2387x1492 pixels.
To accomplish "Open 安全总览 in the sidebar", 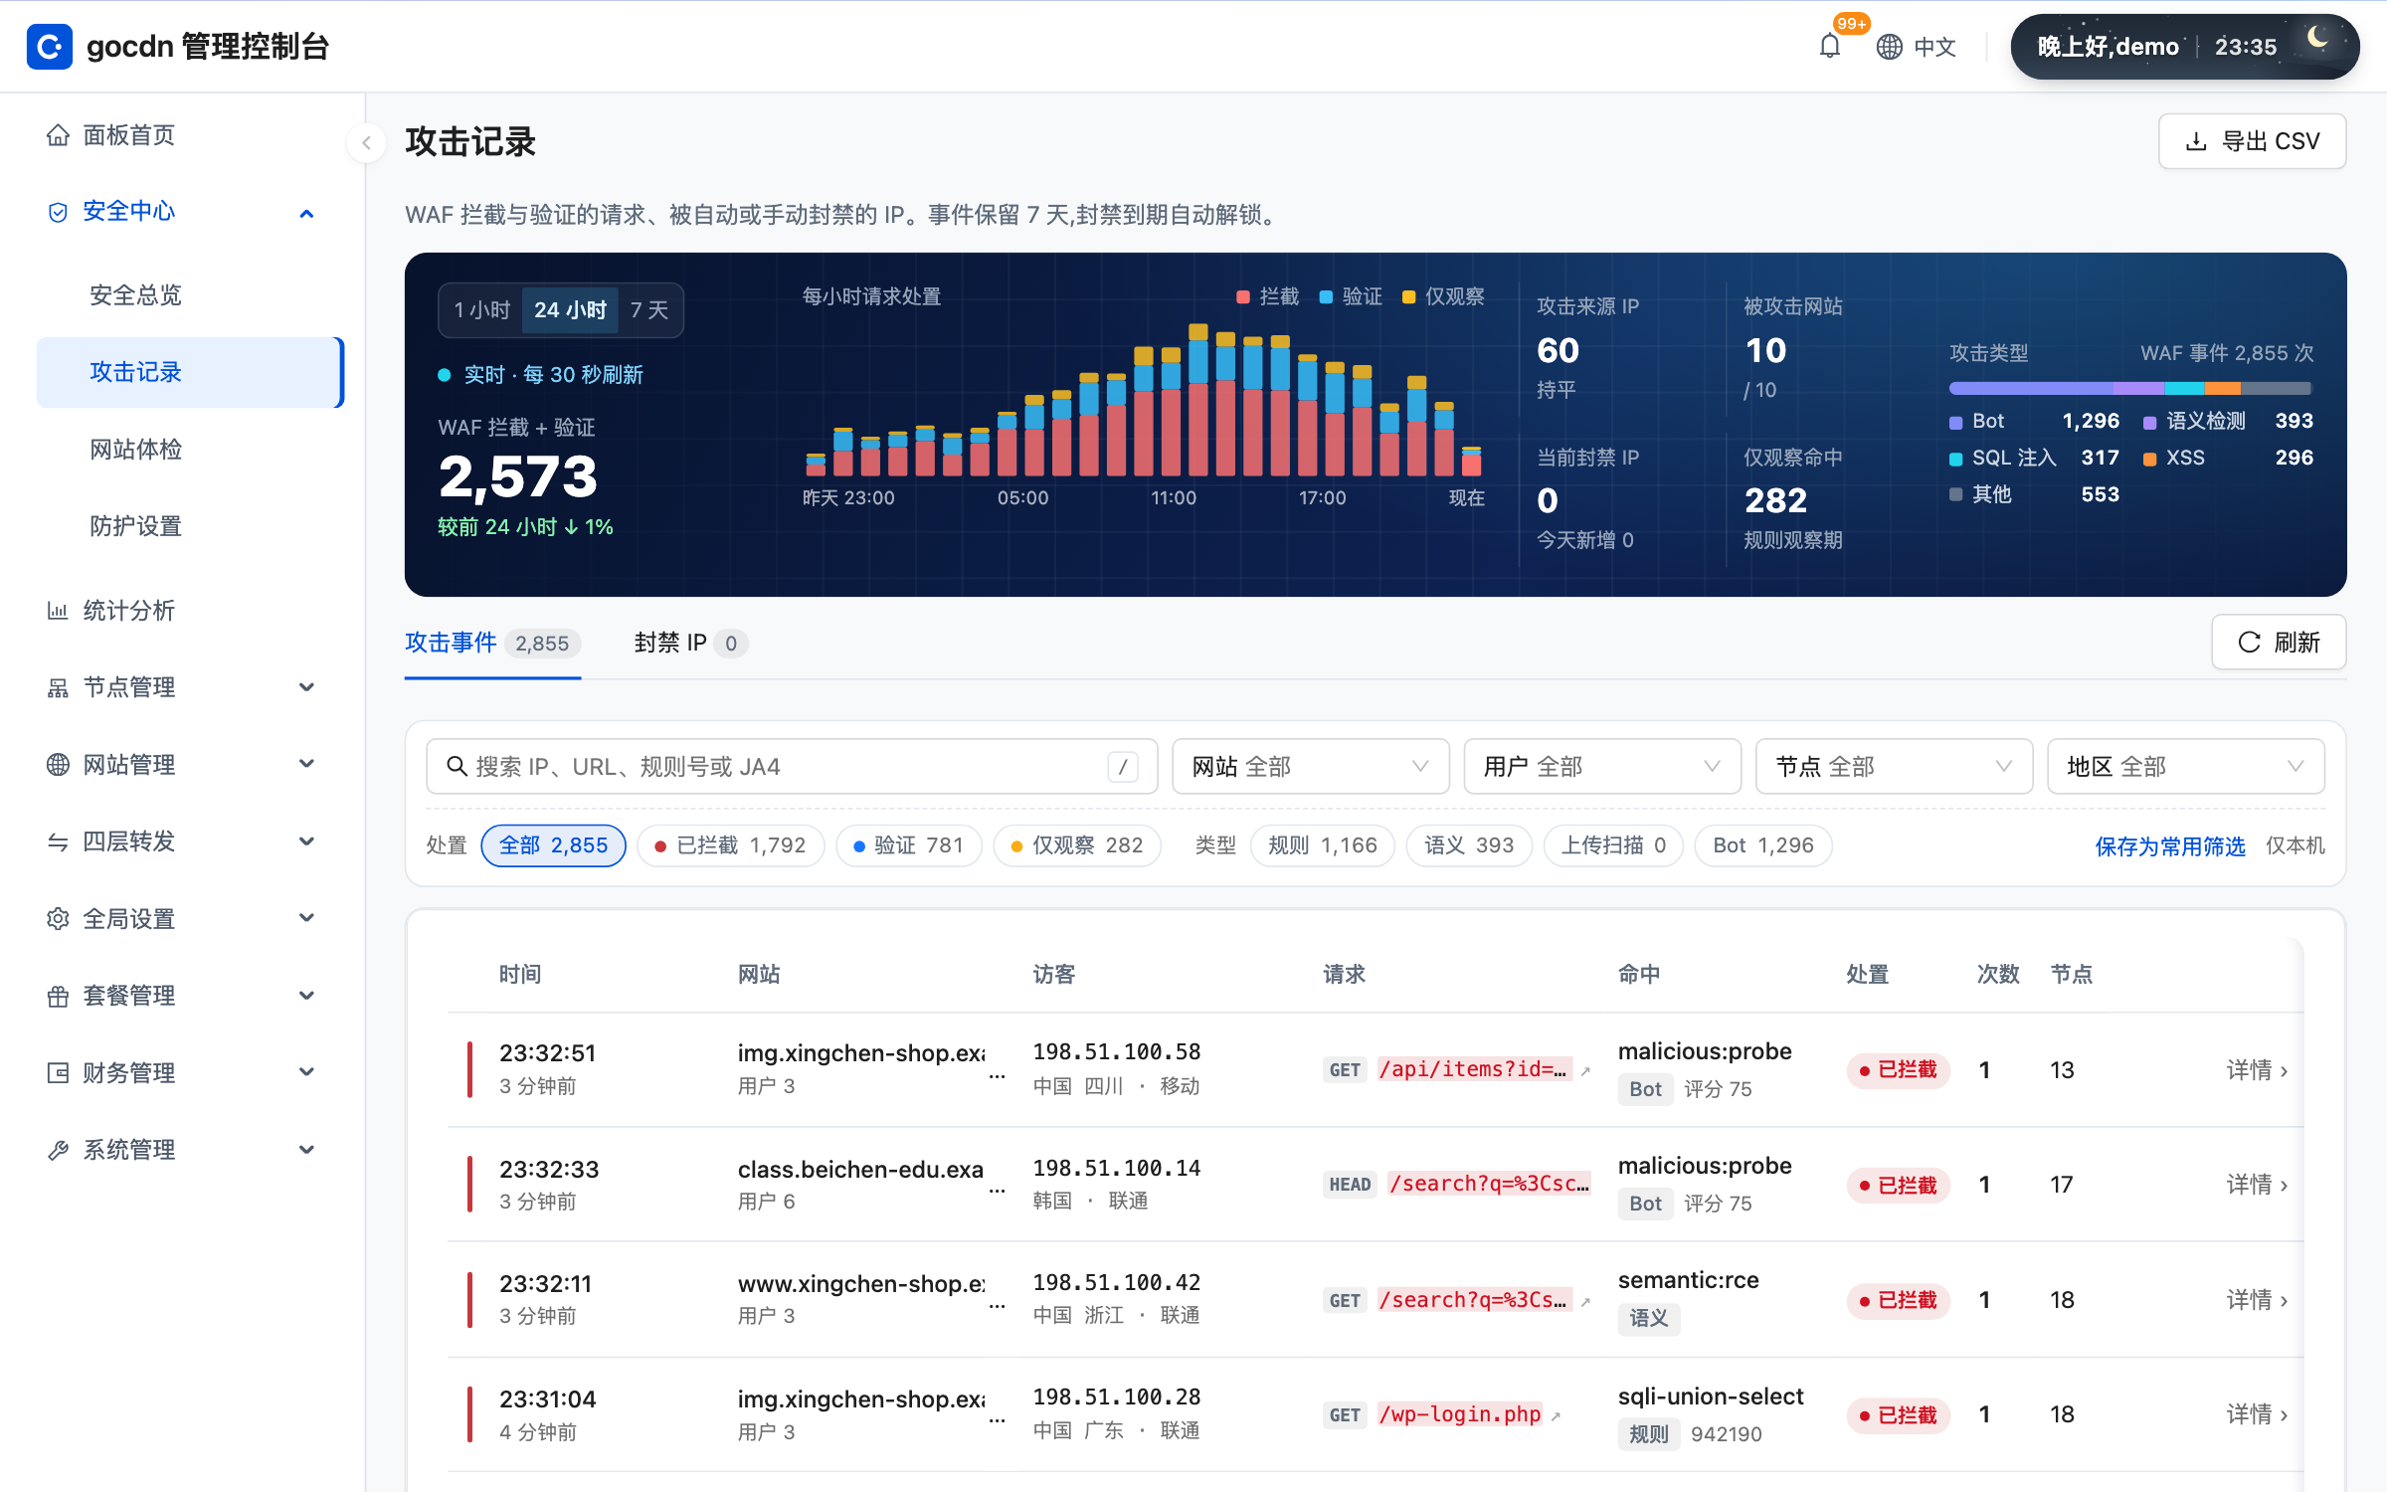I will (x=135, y=295).
